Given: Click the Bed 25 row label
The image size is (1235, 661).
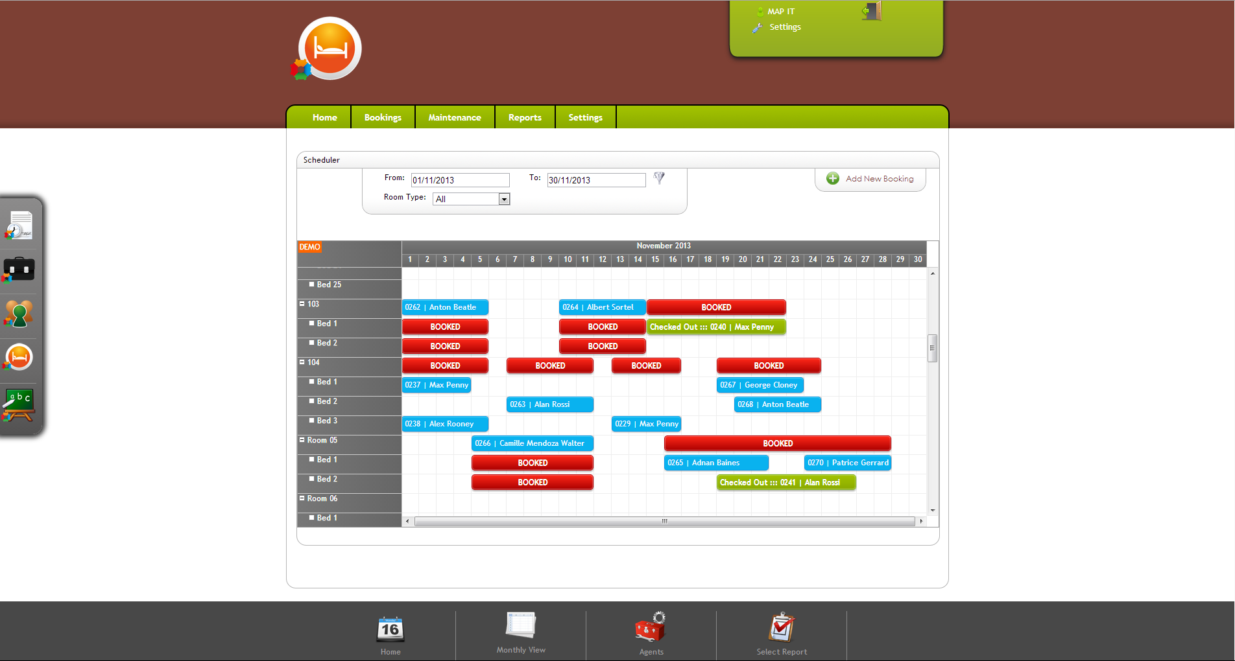Looking at the screenshot, I should click(x=329, y=284).
